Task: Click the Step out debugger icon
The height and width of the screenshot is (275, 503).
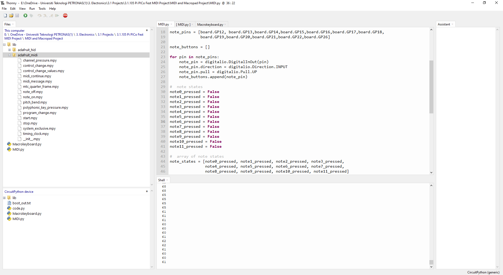Action: [51, 15]
